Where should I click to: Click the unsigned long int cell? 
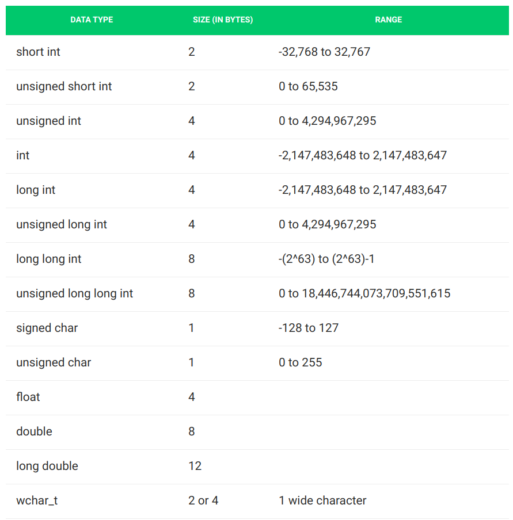pyautogui.click(x=62, y=224)
